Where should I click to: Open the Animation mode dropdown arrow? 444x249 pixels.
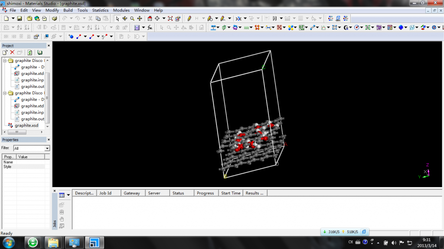(143, 27)
